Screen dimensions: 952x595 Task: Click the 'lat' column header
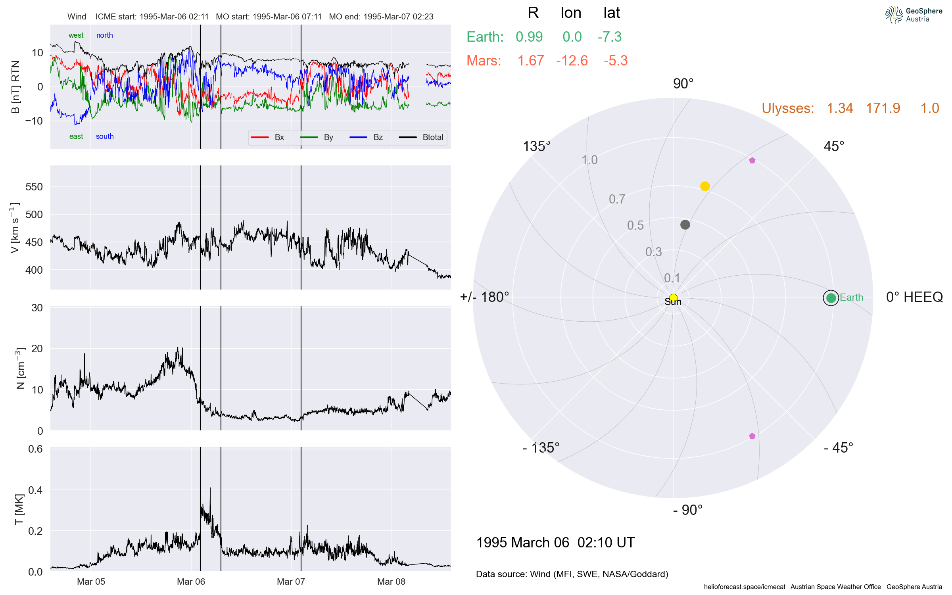point(612,13)
